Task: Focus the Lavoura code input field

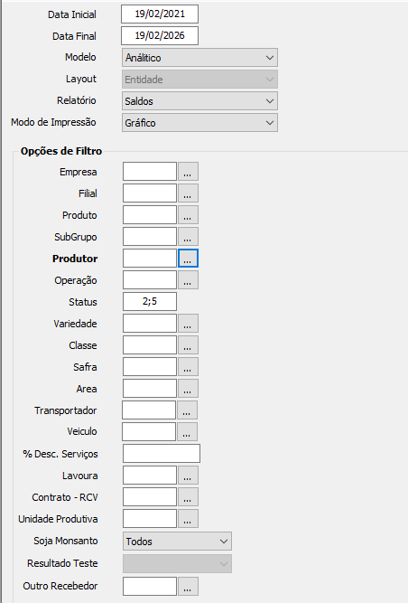Action: click(150, 475)
